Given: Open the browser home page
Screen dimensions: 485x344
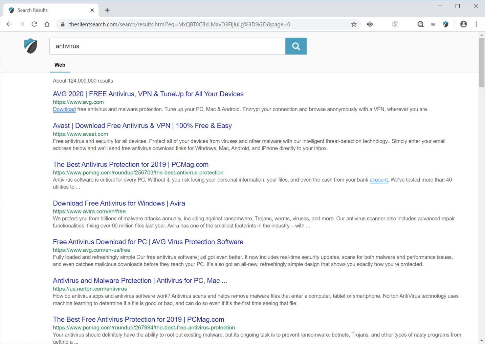Looking at the screenshot, I should [47, 24].
